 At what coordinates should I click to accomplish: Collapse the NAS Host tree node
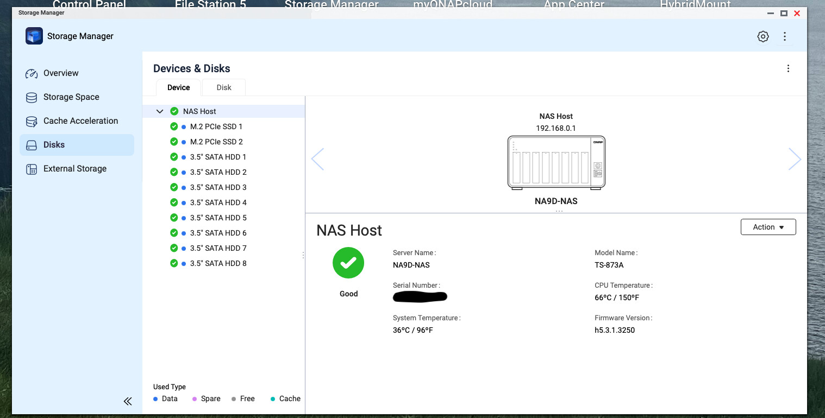point(160,111)
